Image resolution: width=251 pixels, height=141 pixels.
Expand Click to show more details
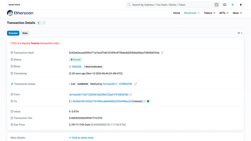click(81, 138)
